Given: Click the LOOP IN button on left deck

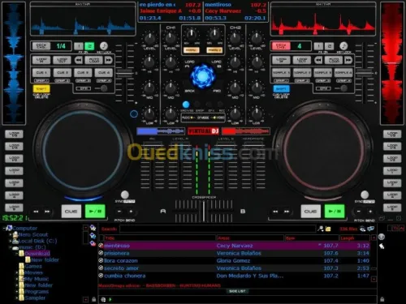Looking at the screenshot, I should click(x=41, y=60).
